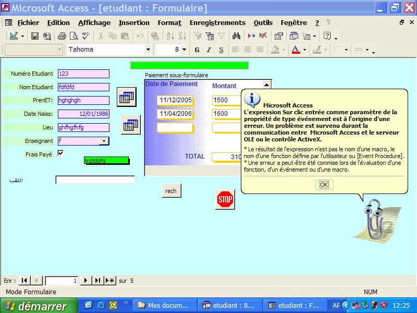Image resolution: width=417 pixels, height=313 pixels.
Task: Open the Edition menu
Action: 58,23
